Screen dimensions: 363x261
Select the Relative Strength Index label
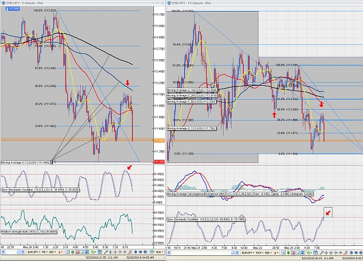28,231
